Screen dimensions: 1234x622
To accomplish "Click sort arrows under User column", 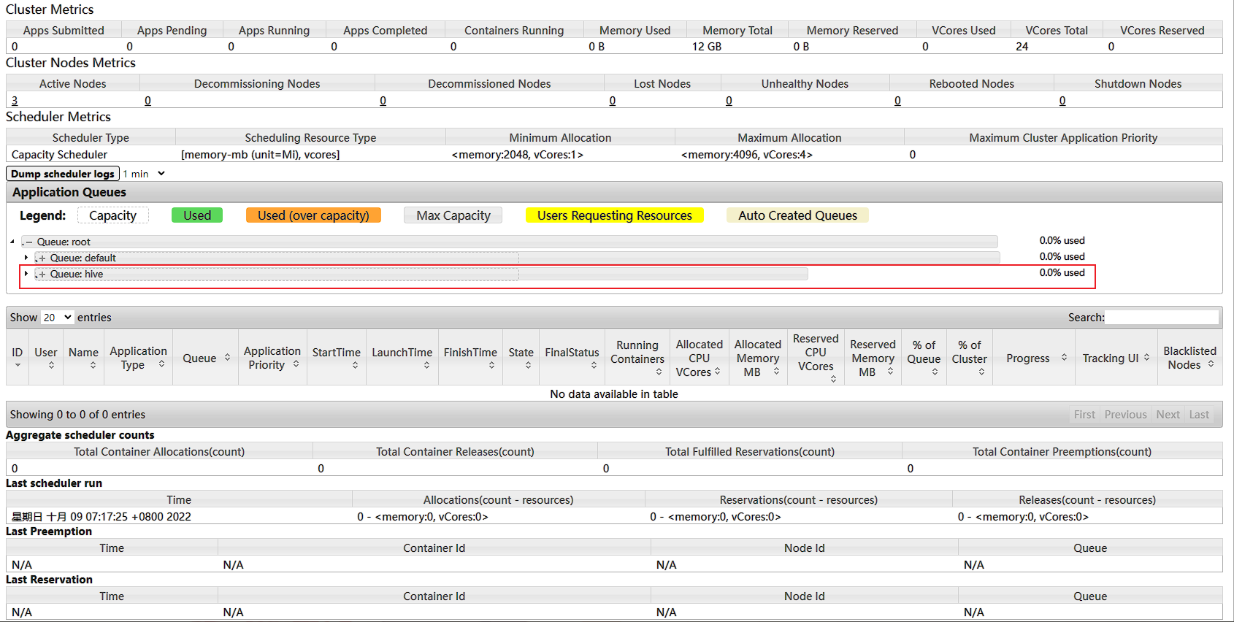I will pos(51,365).
